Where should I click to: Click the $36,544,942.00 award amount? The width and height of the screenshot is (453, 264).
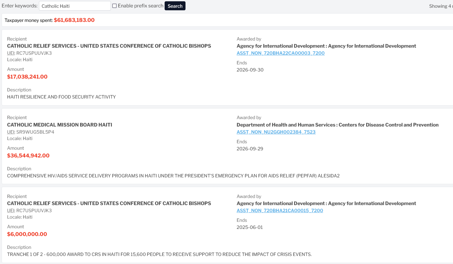click(x=28, y=156)
